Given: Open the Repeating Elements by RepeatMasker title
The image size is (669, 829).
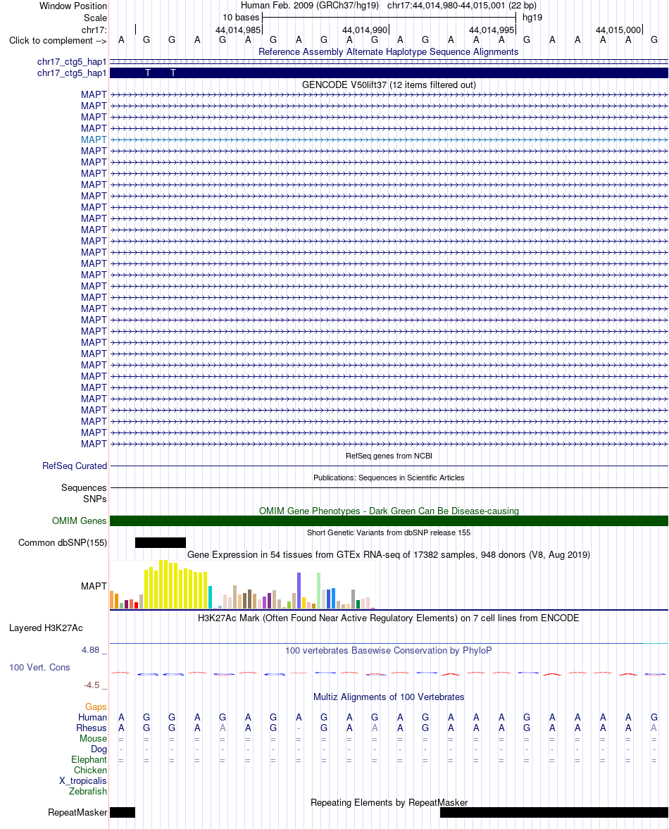Looking at the screenshot, I should pos(389,802).
